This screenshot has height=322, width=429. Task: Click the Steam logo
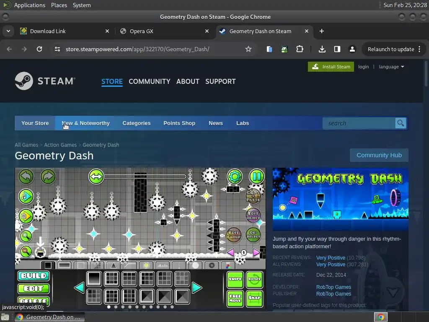[x=45, y=81]
